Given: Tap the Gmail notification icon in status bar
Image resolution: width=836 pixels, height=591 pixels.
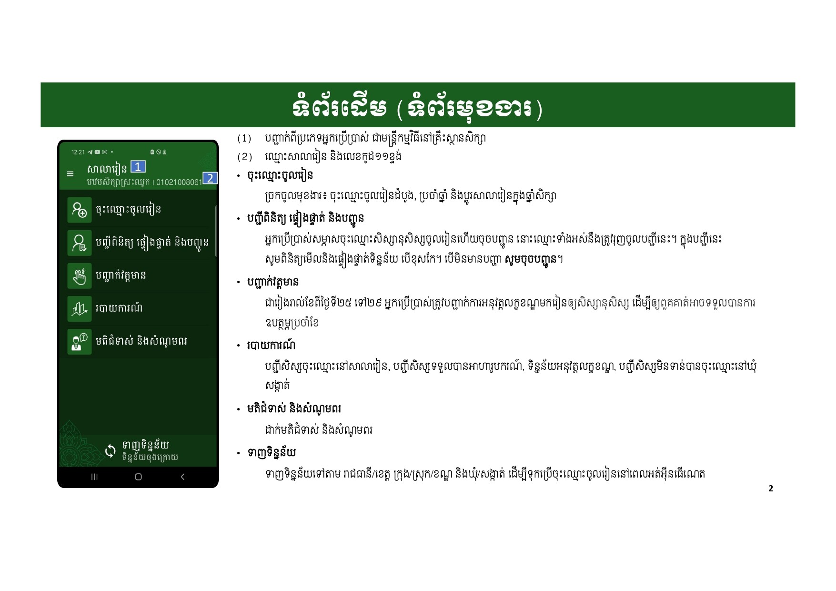Looking at the screenshot, I should tap(104, 152).
